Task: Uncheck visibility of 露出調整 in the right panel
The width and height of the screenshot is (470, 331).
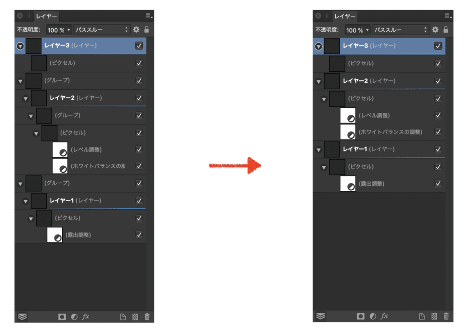Action: click(438, 183)
